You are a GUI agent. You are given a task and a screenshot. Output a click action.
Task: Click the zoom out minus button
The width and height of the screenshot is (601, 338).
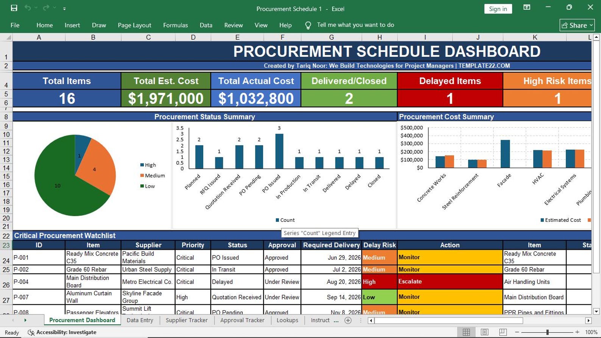(517, 332)
